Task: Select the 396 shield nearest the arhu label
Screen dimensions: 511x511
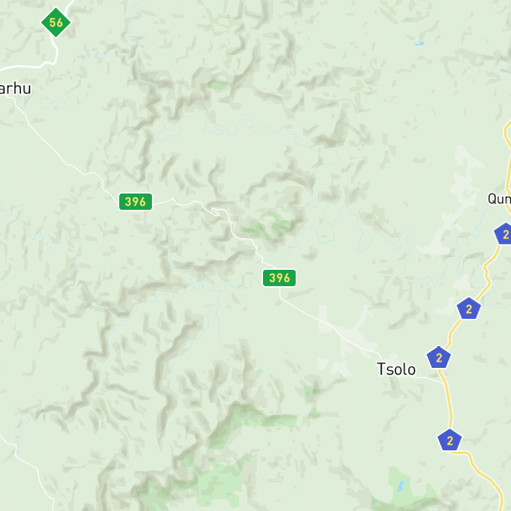Action: (x=136, y=202)
